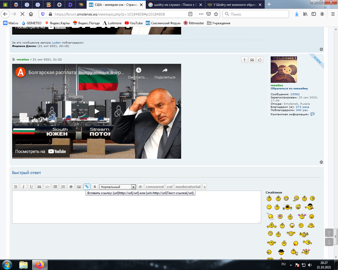This screenshot has height=270, width=338.
Task: Focus the Firefox search box 'Поиск'
Action: click(x=256, y=14)
